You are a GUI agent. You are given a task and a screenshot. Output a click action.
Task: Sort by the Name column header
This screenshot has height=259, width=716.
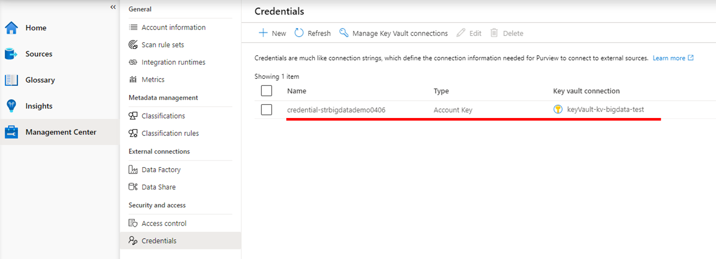coord(297,91)
